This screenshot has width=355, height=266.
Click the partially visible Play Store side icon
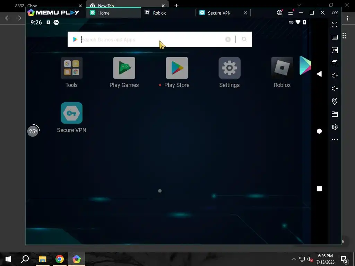305,65
